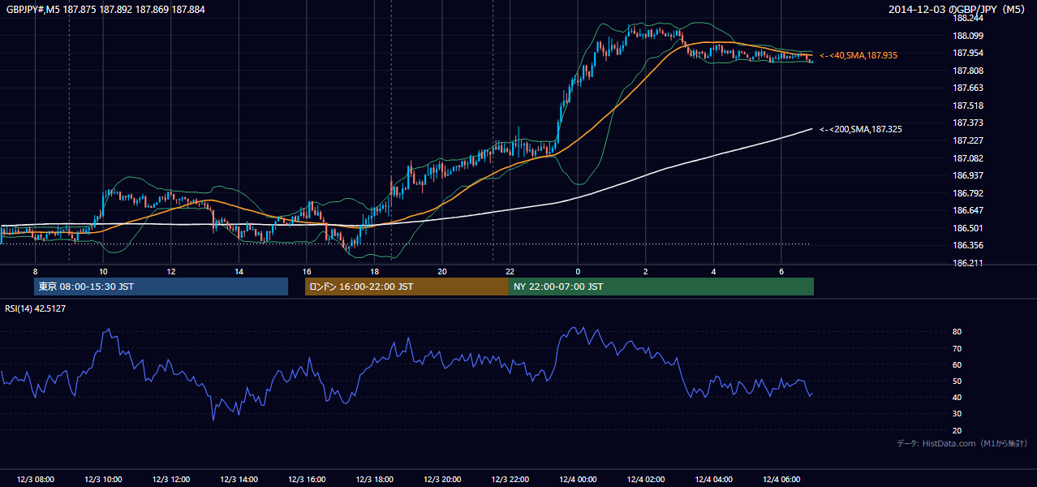Click RSI scale value 50

tap(957, 381)
